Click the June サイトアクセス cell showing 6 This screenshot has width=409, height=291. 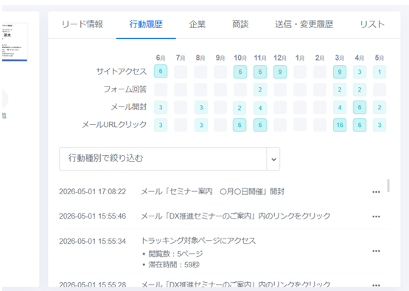[161, 71]
